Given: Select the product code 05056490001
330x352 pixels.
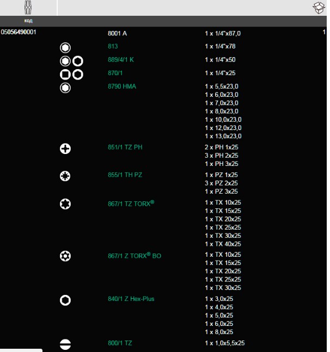Looking at the screenshot, I should (19, 32).
